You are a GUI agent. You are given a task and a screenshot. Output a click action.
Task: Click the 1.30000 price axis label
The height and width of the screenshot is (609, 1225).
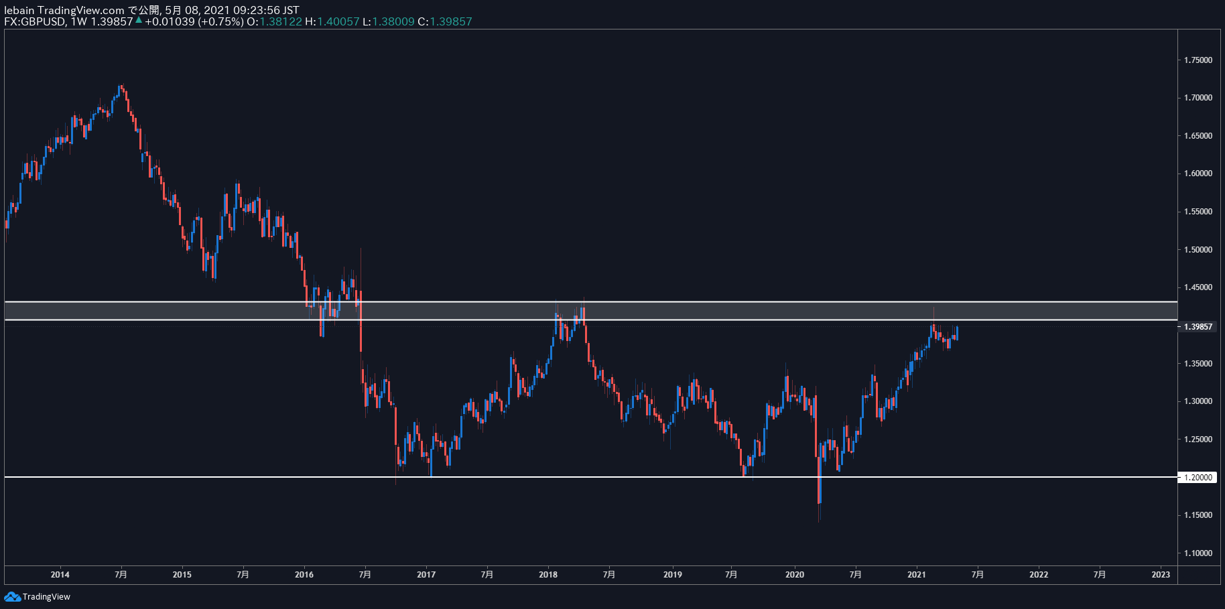click(1198, 401)
